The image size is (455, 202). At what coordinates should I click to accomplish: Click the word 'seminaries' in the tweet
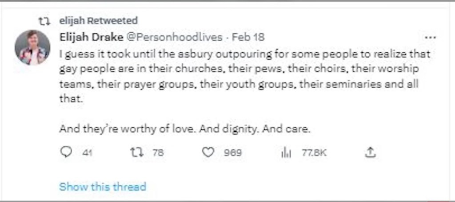[x=354, y=84]
